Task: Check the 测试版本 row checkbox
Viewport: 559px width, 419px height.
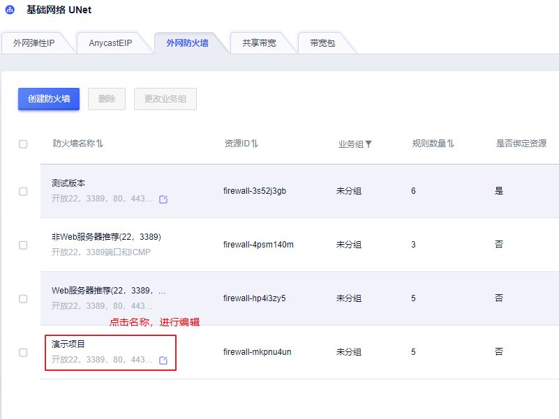Action: tap(23, 191)
